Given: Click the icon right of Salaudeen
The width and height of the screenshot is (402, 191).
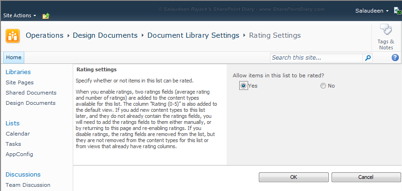Looking at the screenshot, I should coord(398,11).
